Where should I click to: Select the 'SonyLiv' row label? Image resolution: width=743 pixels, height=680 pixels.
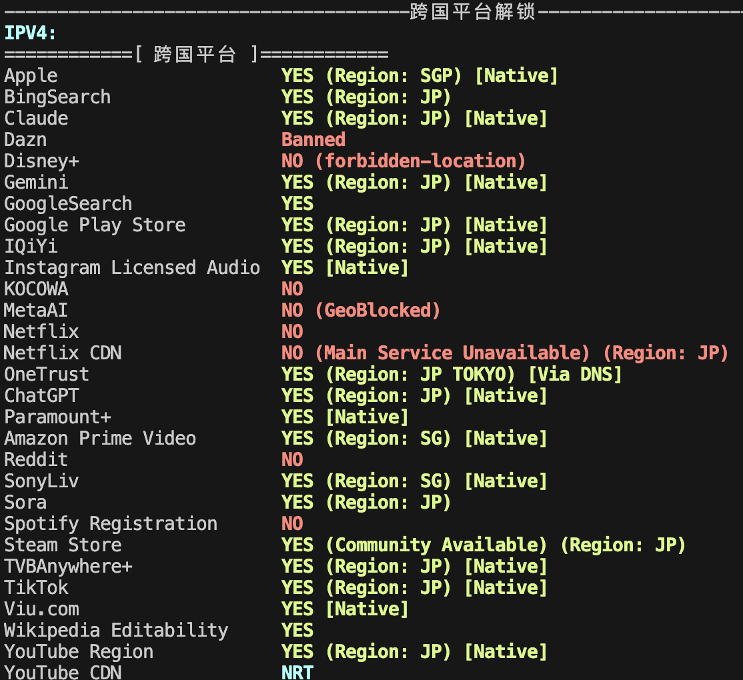(x=41, y=481)
